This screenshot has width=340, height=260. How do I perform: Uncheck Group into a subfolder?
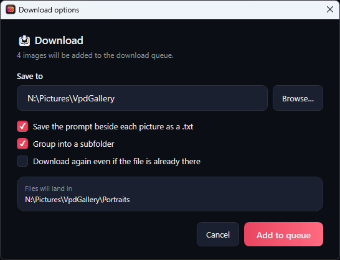[x=22, y=144]
